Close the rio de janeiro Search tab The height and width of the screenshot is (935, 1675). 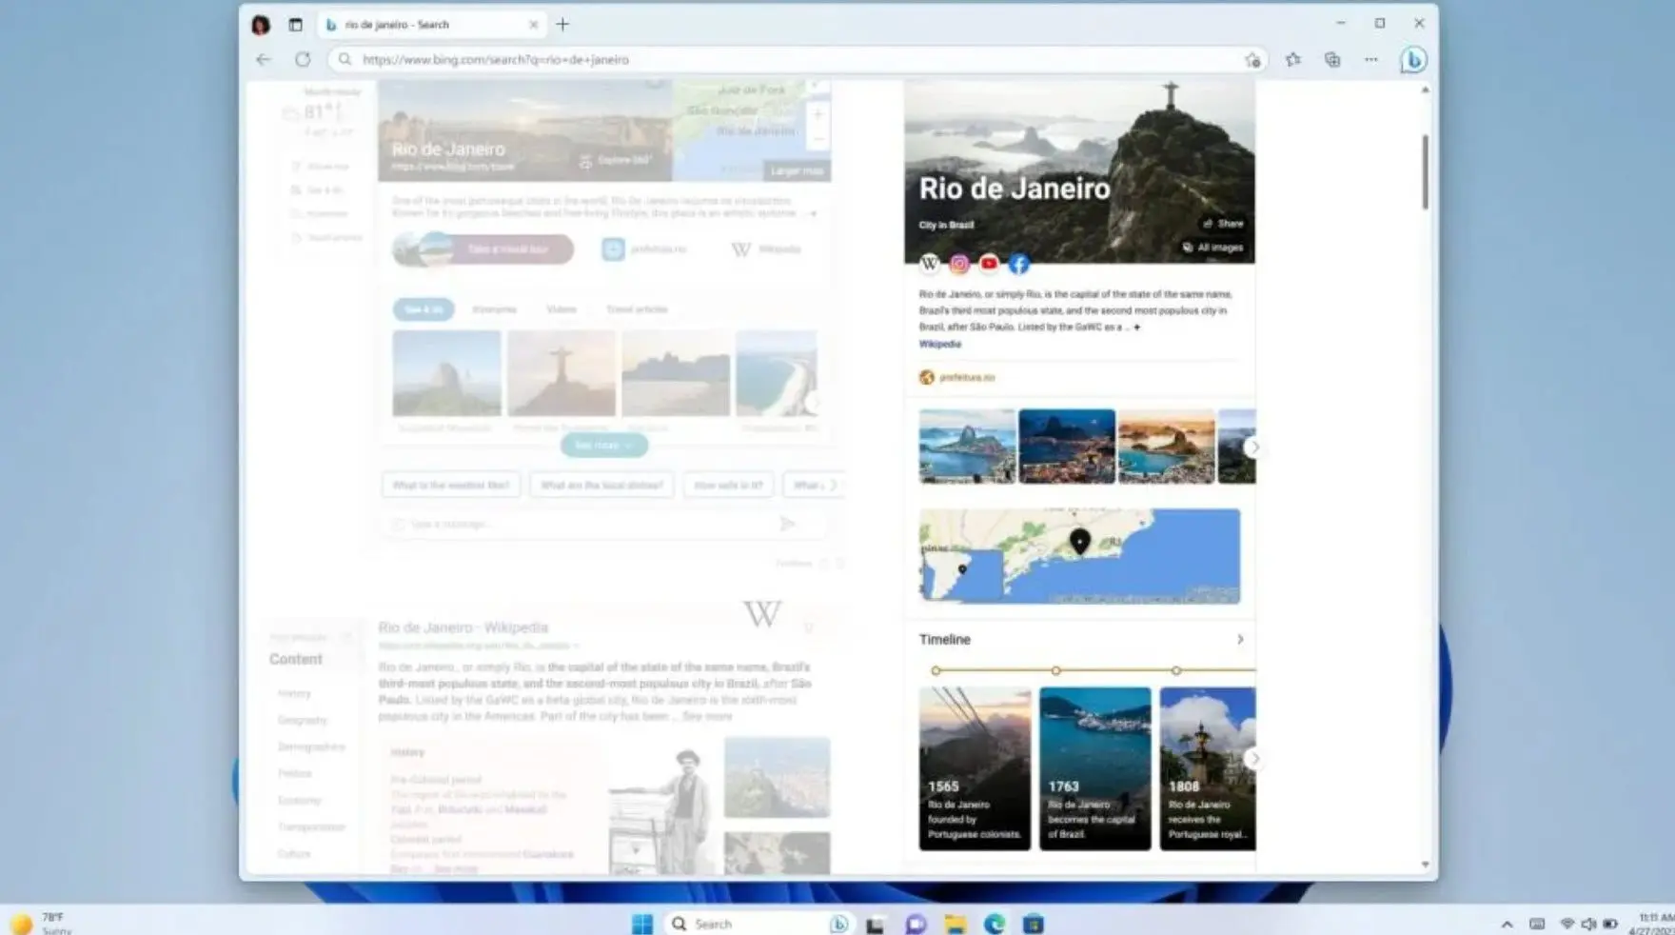533,25
